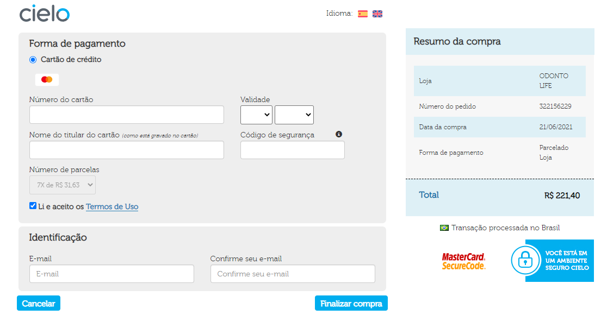This screenshot has height=315, width=601.
Task: Toggle the Termos de Uso acceptance checkbox
Action: (x=33, y=206)
